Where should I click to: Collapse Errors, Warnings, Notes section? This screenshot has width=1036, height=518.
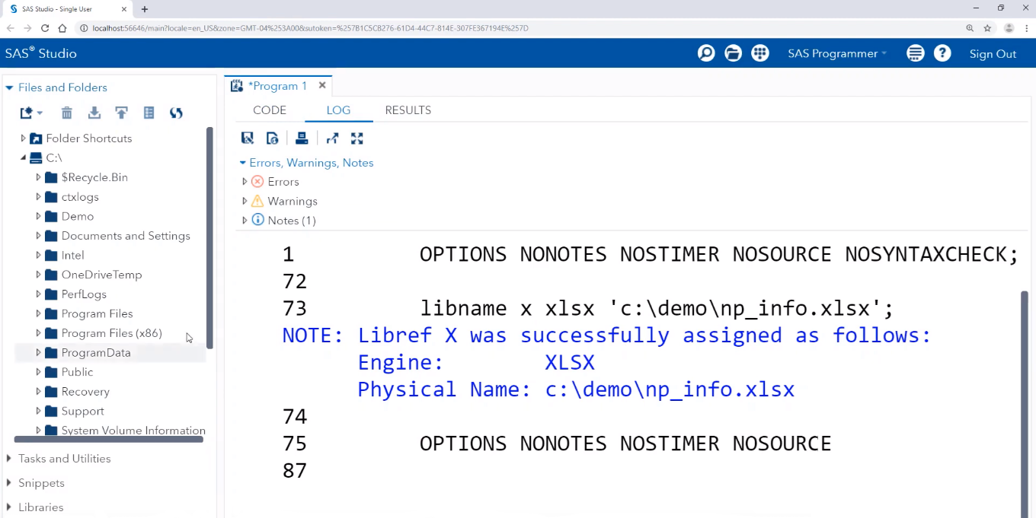[x=243, y=163]
